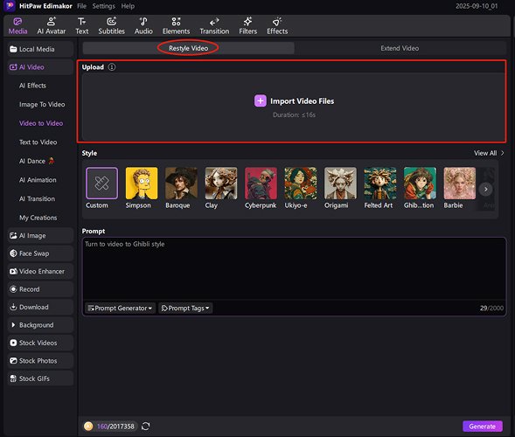Select the Simpson style thumbnail
Image resolution: width=515 pixels, height=437 pixels.
click(x=142, y=184)
